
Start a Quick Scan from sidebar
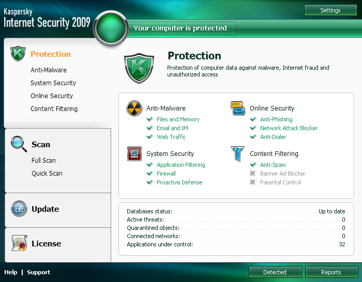47,173
